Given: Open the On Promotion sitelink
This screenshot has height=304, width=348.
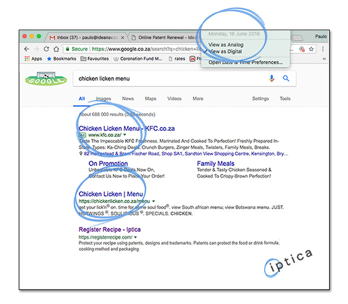Looking at the screenshot, I should coord(108,163).
